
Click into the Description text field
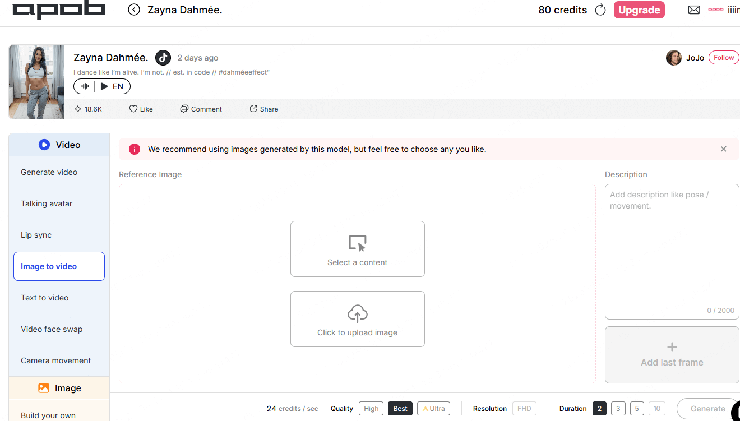[672, 252]
